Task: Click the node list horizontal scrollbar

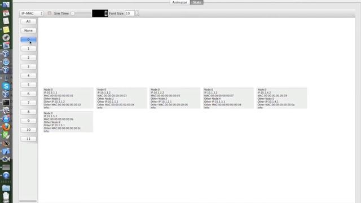Action: pos(28,201)
